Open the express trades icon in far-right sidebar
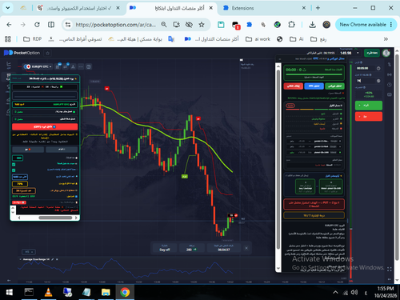The height and width of the screenshot is (300, 400). pyautogui.click(x=390, y=85)
